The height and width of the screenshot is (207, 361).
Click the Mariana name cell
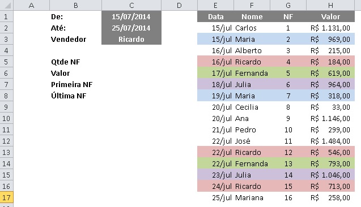coord(252,197)
